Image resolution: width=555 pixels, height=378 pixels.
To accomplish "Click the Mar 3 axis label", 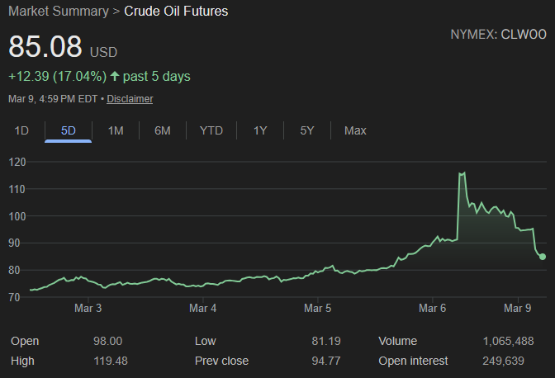I will pos(88,308).
